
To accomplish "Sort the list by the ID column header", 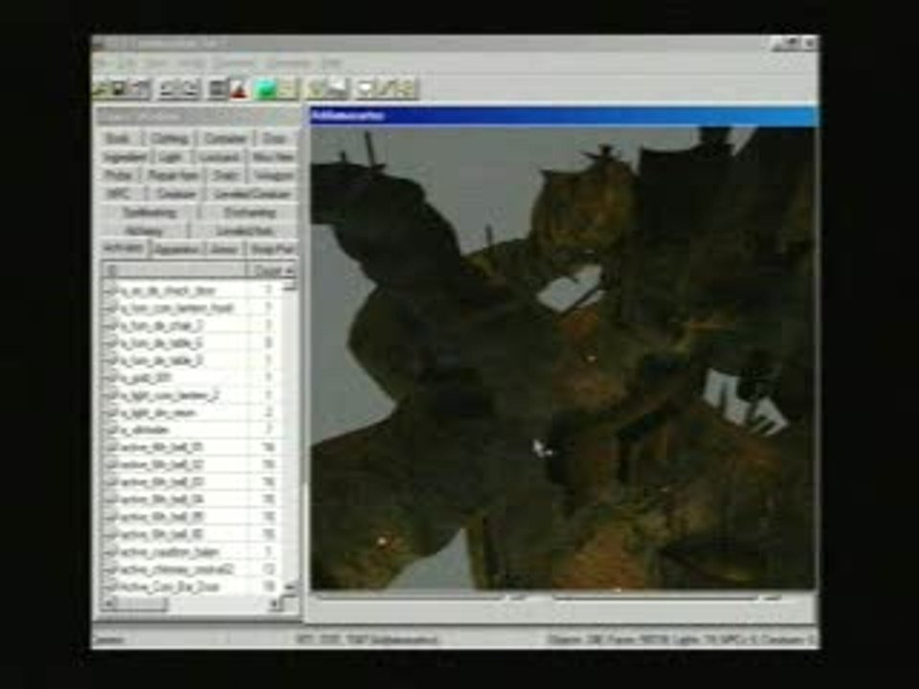I will click(174, 271).
